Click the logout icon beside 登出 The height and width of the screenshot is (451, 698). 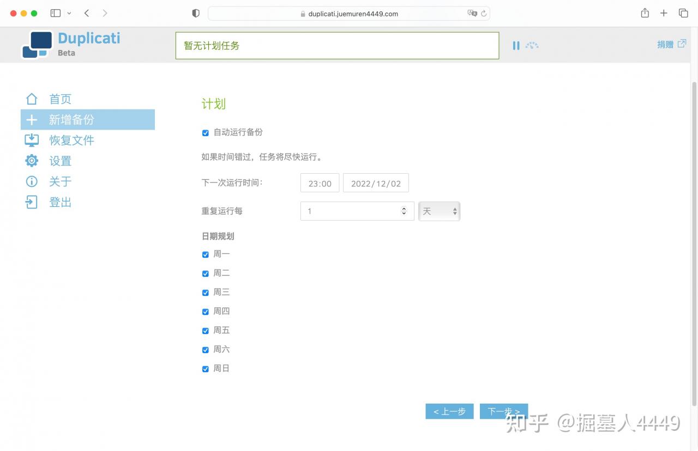pos(32,202)
